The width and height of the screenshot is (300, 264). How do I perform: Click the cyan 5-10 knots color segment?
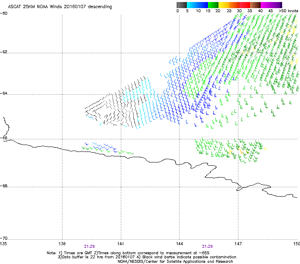(x=192, y=5)
